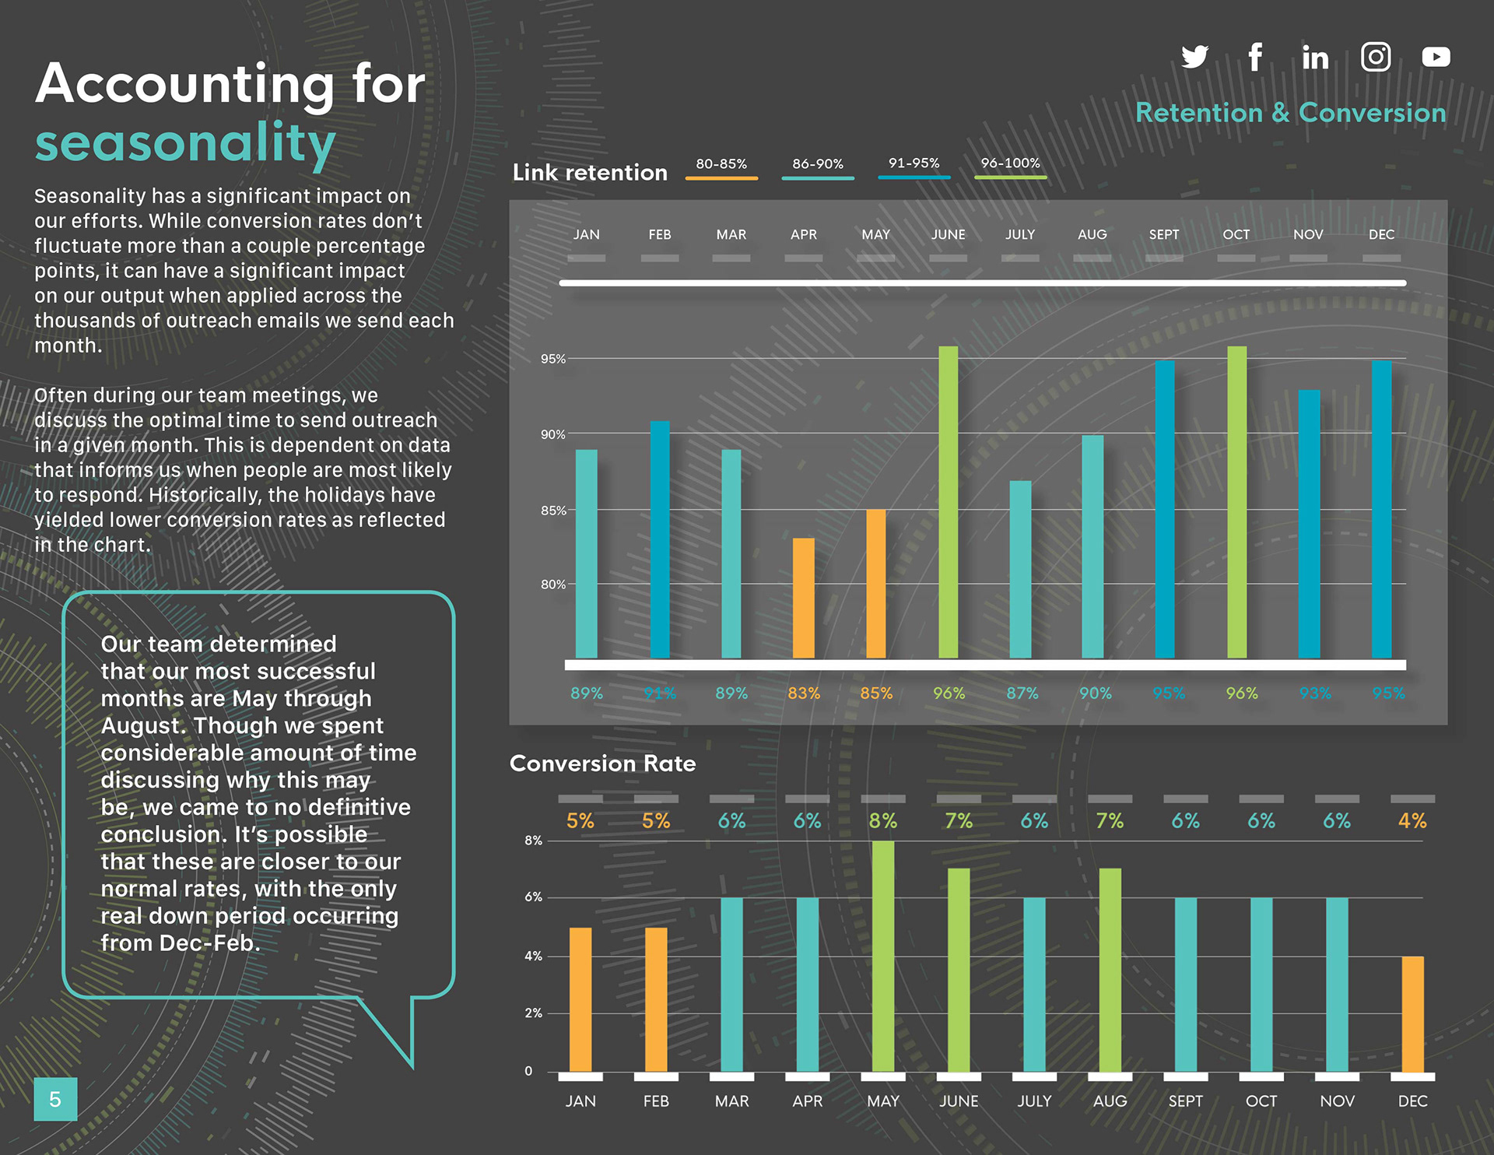Select the 86-90% teal legend line
Screen dimensions: 1494x1155
818,178
